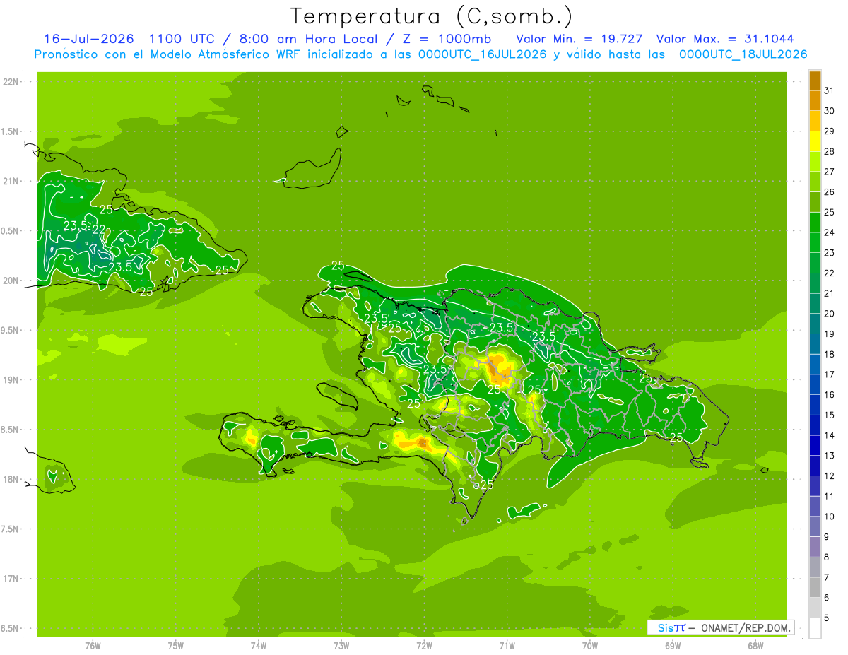848x655 pixels.
Task: Select the "16-Jul-2026" date text
Action: tap(89, 38)
